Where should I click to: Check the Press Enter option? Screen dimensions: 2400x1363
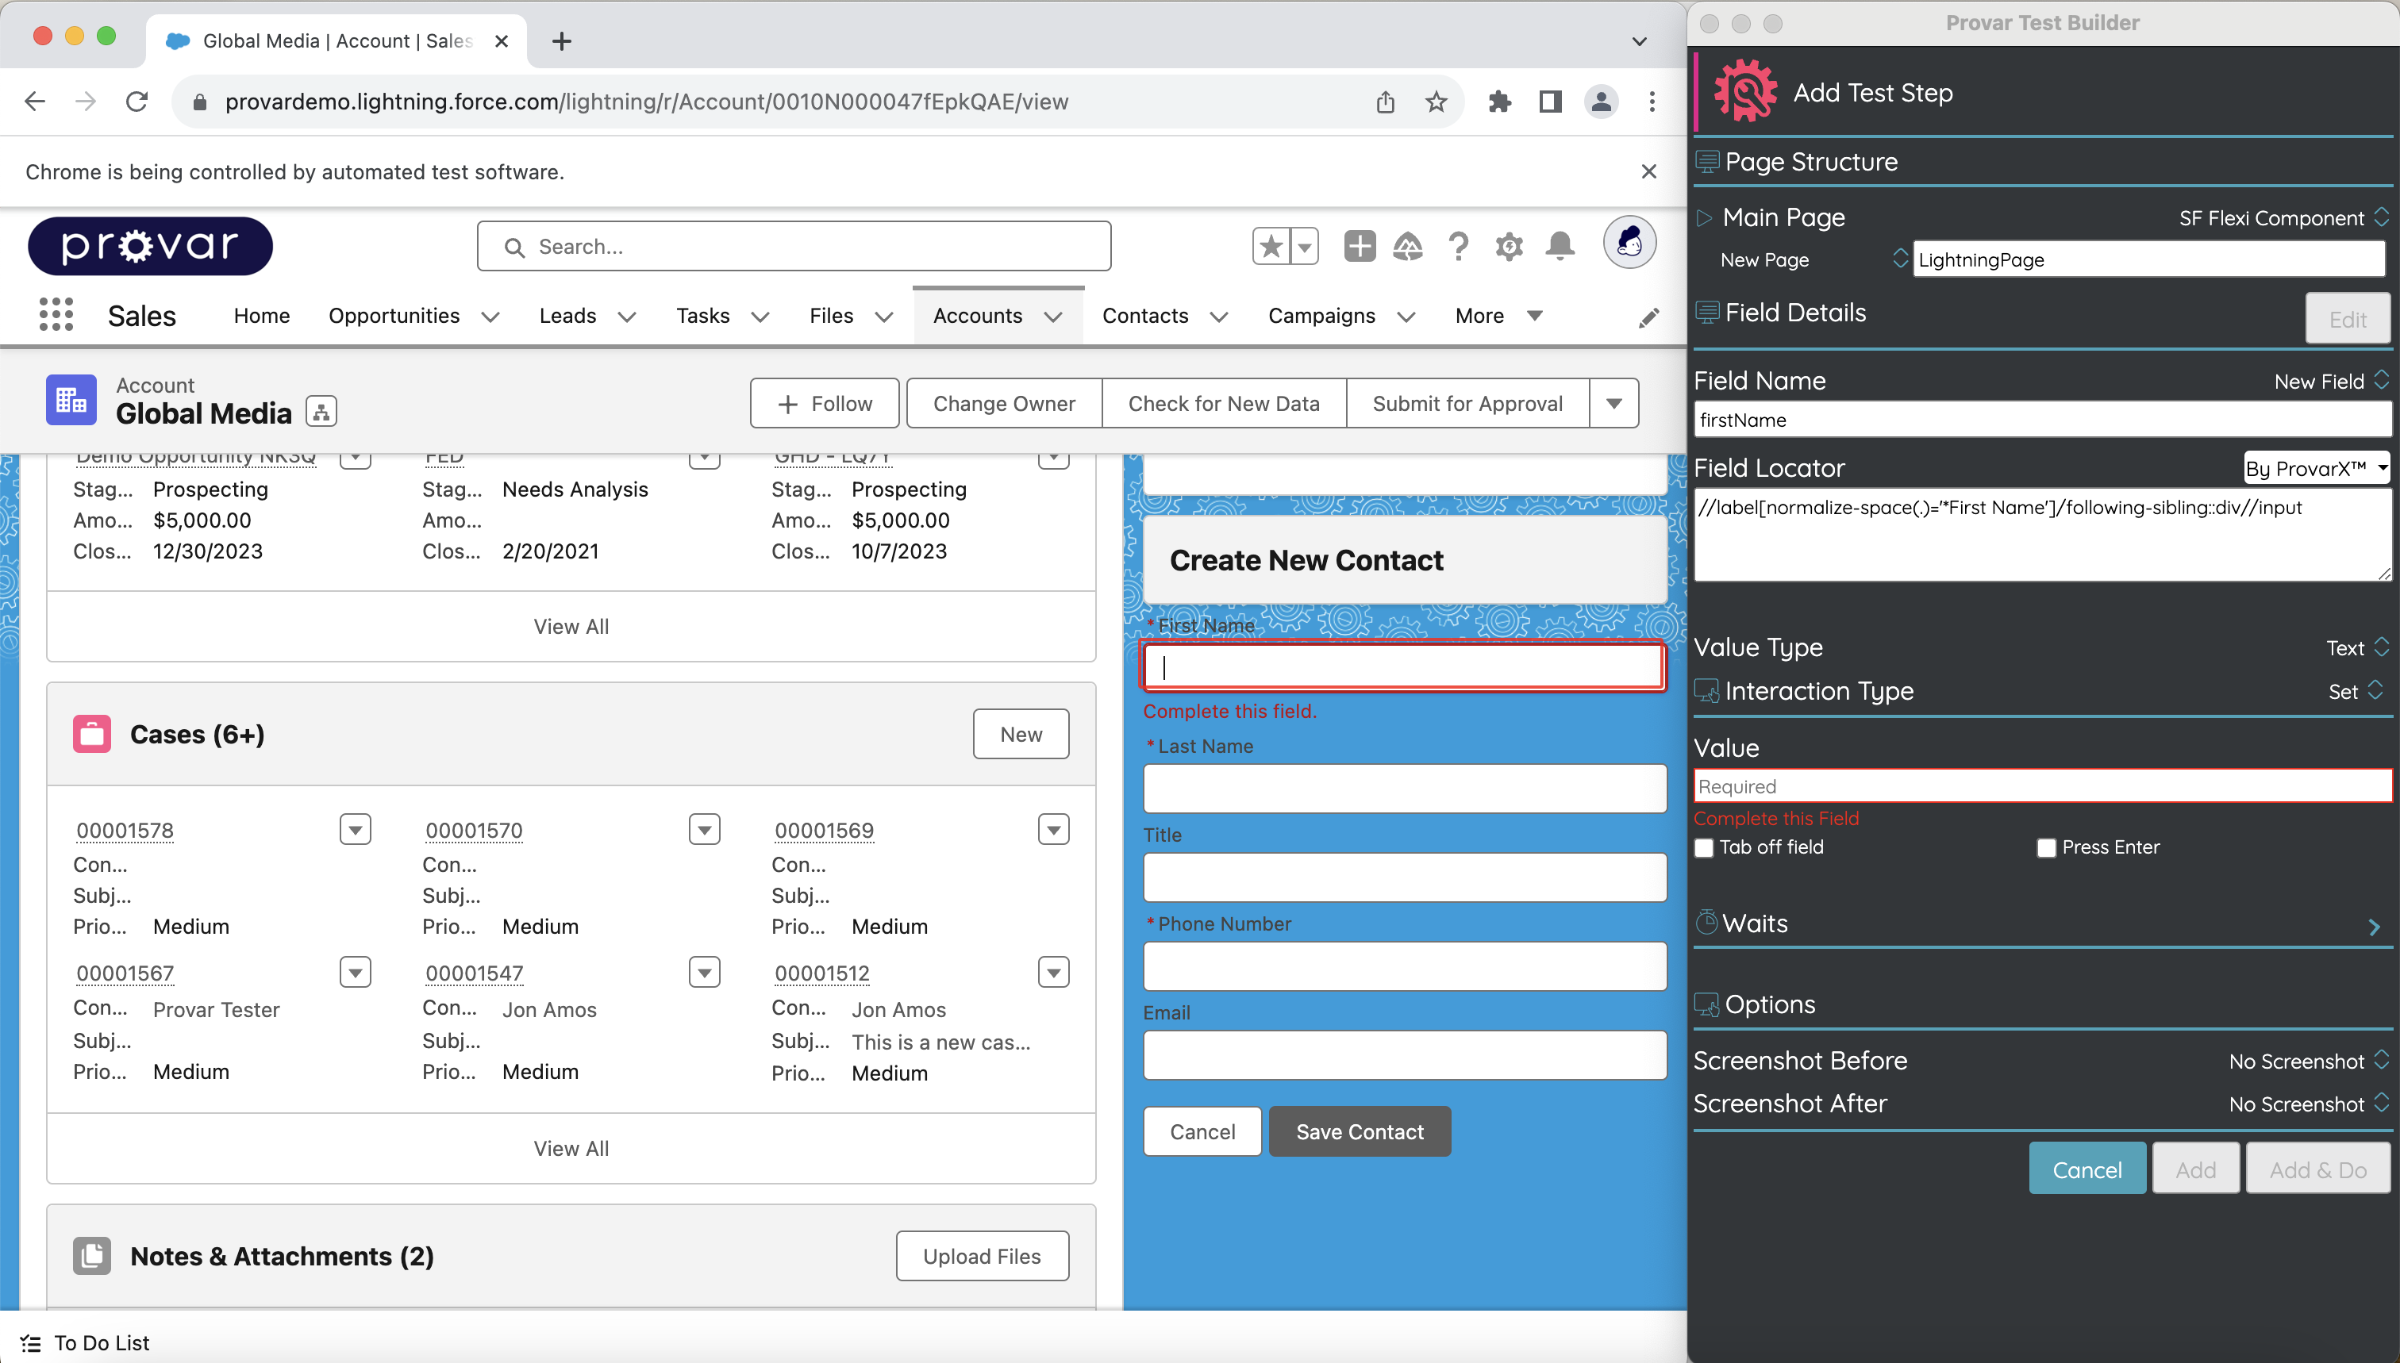[2046, 847]
